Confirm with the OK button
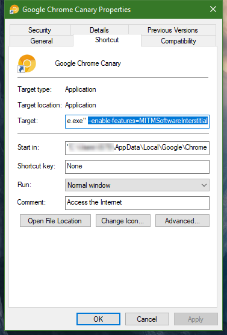 click(x=98, y=319)
